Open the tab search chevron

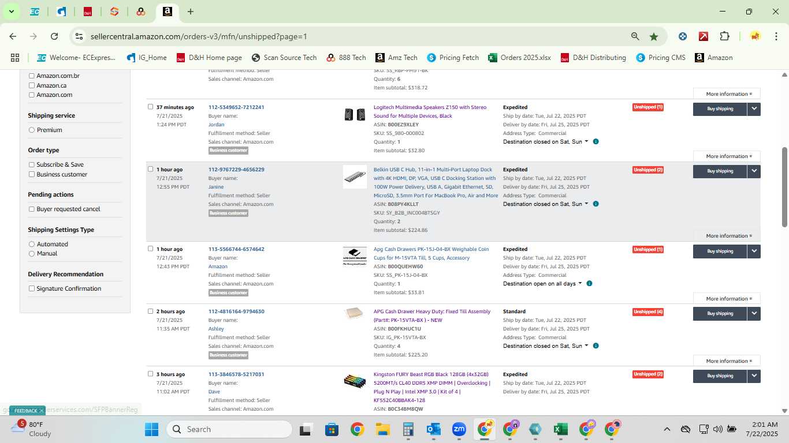pos(11,12)
